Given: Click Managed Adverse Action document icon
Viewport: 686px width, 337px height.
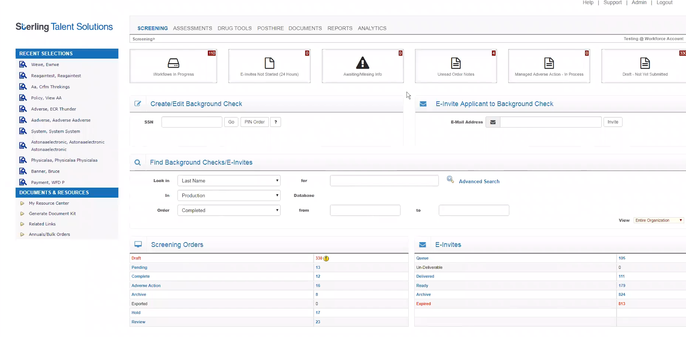Looking at the screenshot, I should (549, 63).
